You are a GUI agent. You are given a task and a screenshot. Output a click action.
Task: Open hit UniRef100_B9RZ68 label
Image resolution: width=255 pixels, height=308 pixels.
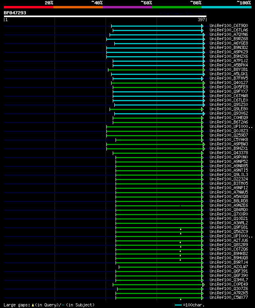229,39
